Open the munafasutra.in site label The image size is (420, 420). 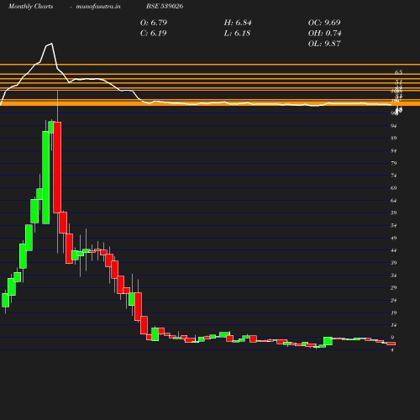[98, 7]
